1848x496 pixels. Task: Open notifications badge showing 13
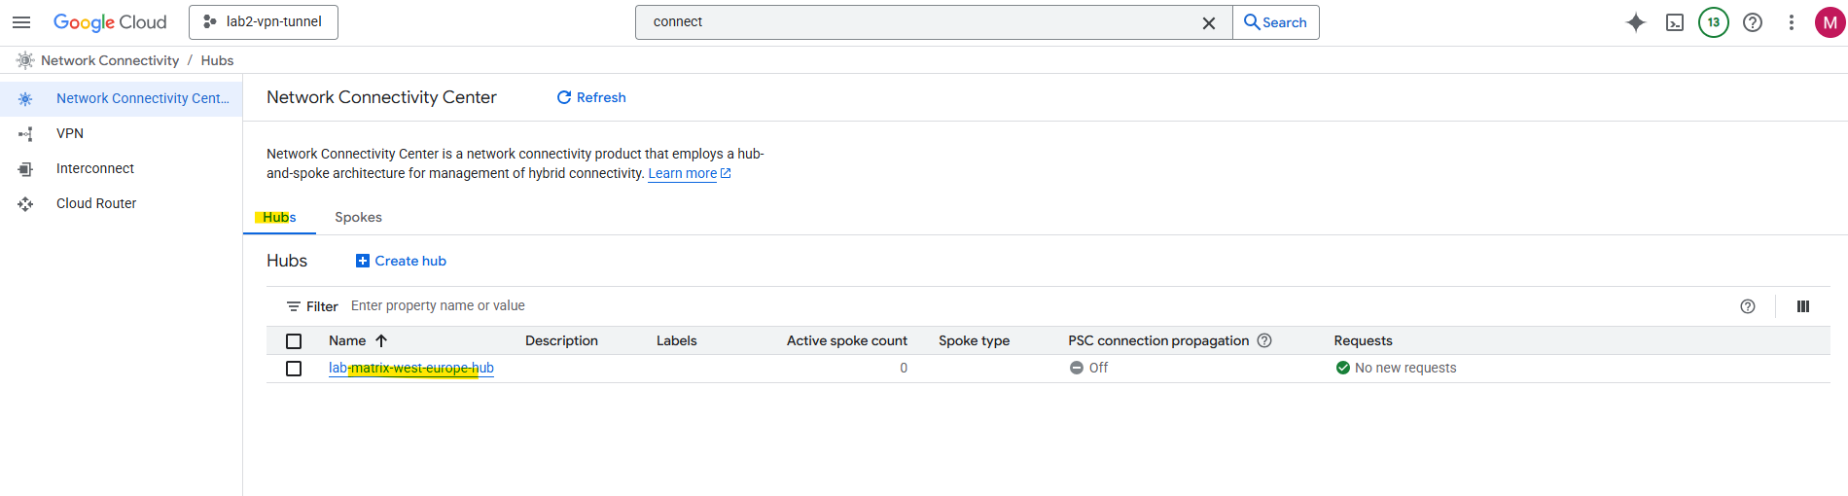point(1713,22)
